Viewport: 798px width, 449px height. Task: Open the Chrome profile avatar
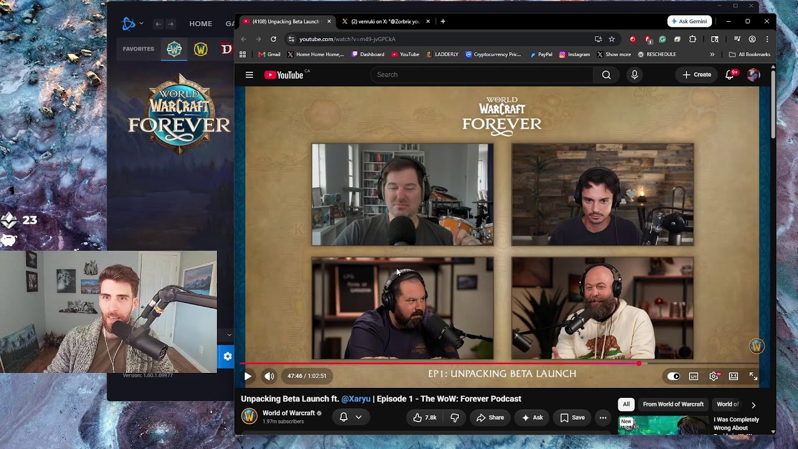(752, 39)
